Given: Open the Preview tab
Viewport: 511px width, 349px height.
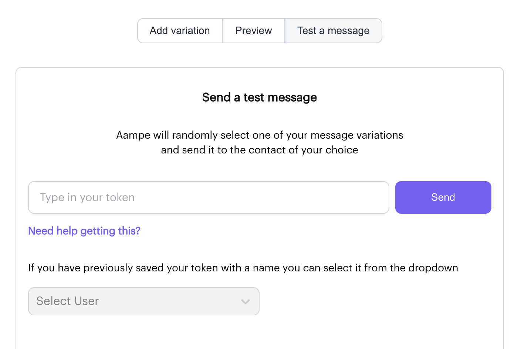Looking at the screenshot, I should click(x=254, y=31).
